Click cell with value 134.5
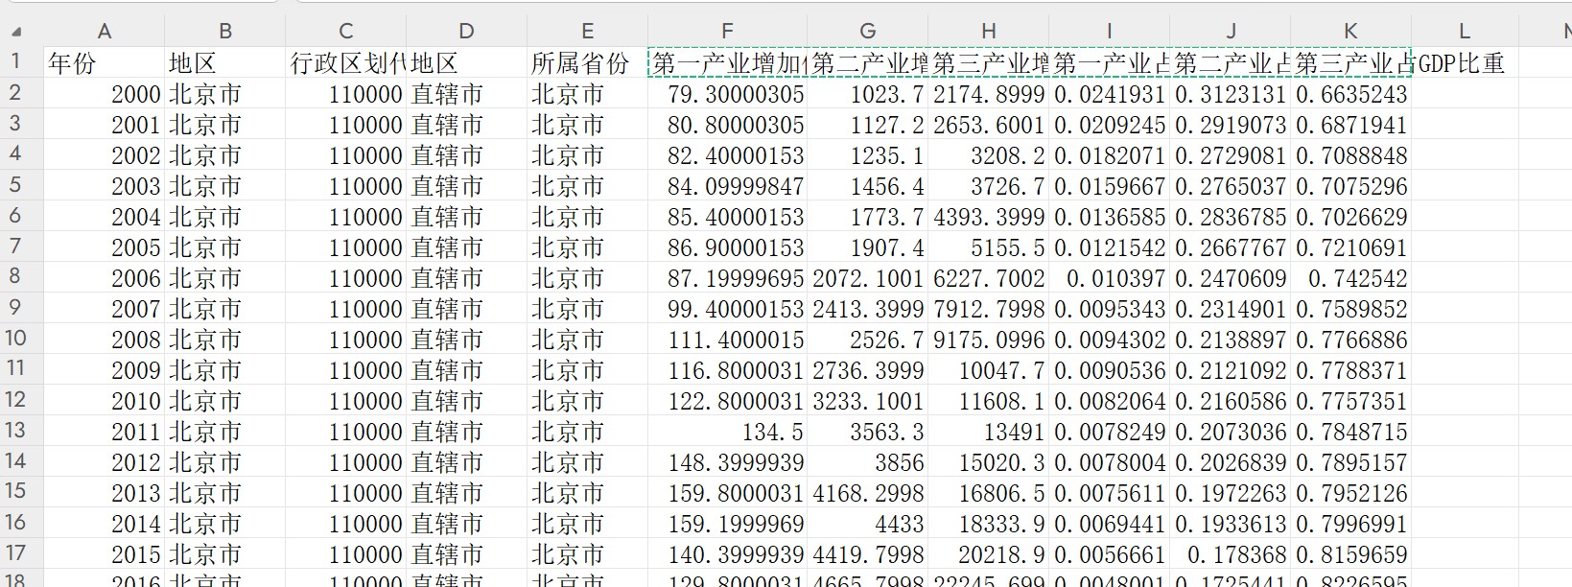 point(727,432)
